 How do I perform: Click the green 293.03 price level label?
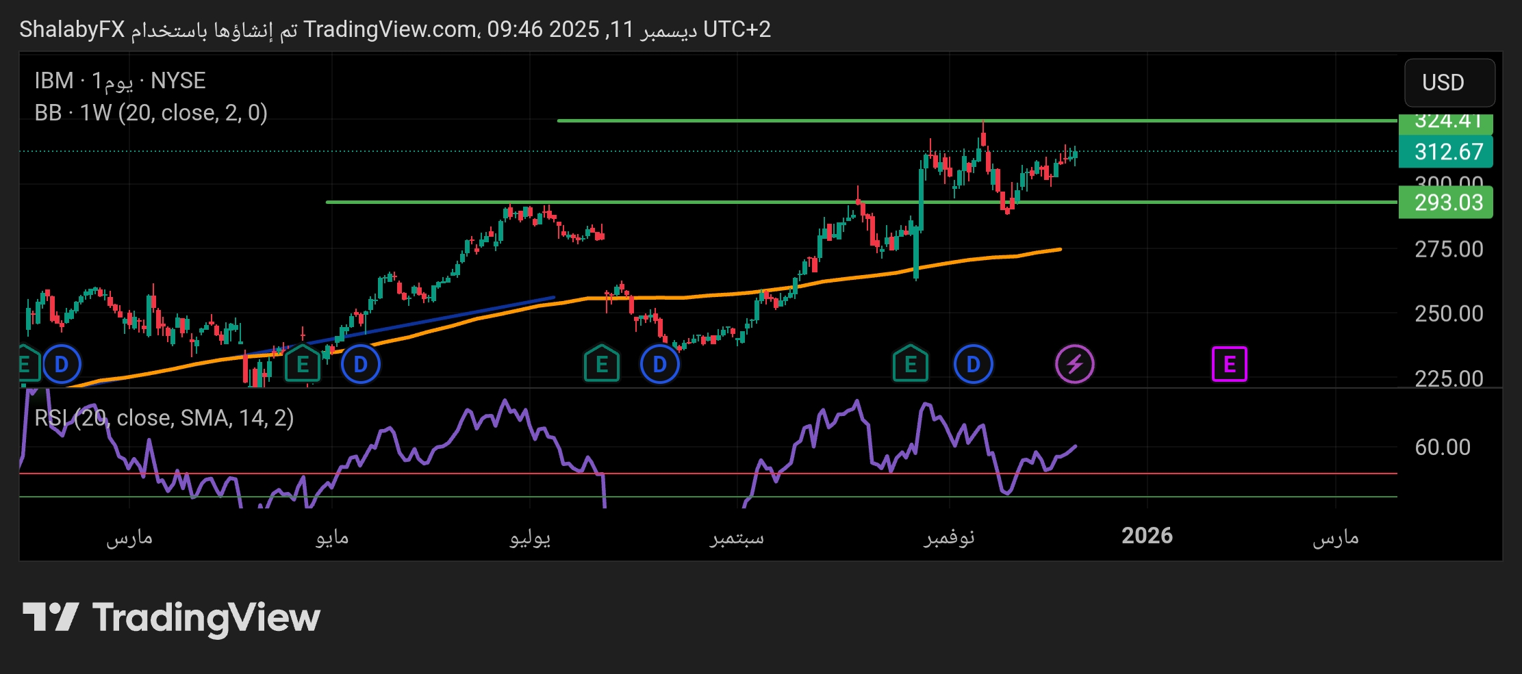(1446, 203)
